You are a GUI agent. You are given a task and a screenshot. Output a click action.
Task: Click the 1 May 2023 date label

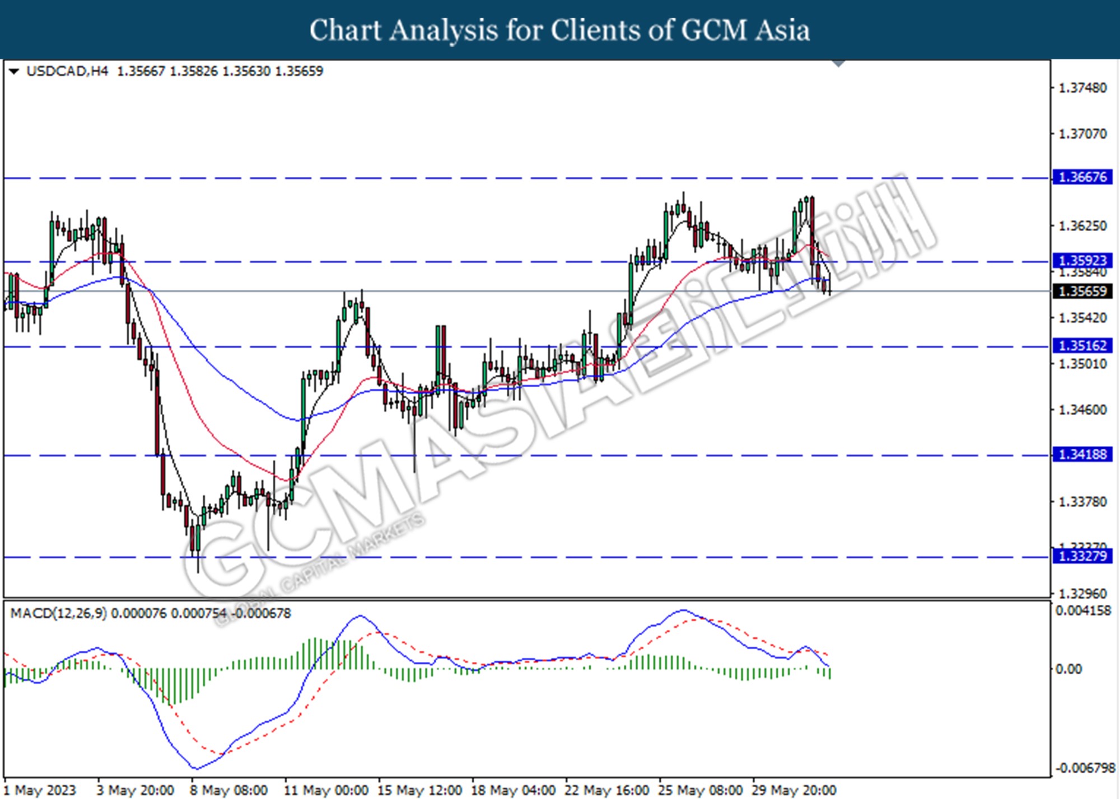coord(40,790)
